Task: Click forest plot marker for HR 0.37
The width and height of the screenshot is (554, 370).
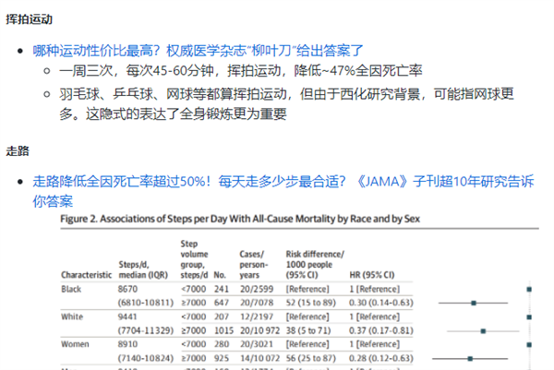Action: tap(483, 331)
